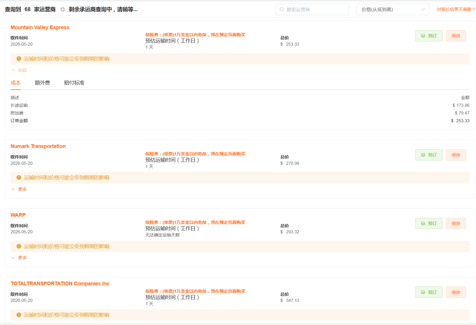Click the 长途运输 cost row label
Image resolution: width=476 pixels, height=325 pixels.
click(19, 105)
